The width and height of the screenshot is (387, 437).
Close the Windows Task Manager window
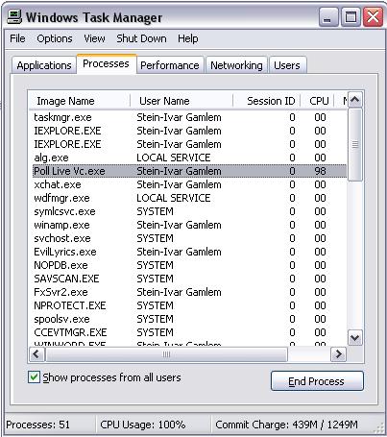373,16
